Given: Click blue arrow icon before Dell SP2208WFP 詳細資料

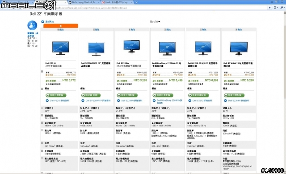Looking at the screenshot, I should tap(83, 101).
